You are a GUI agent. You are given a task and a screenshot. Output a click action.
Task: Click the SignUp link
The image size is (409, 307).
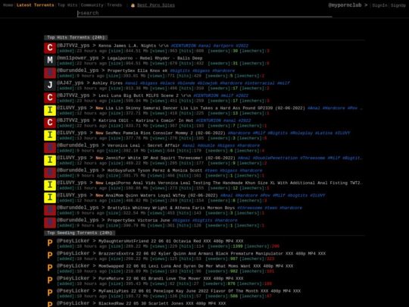point(398,5)
